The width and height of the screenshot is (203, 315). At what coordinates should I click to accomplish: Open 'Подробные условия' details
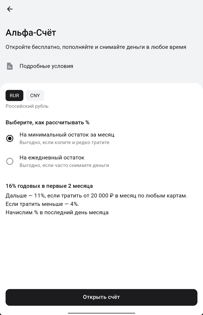click(46, 66)
